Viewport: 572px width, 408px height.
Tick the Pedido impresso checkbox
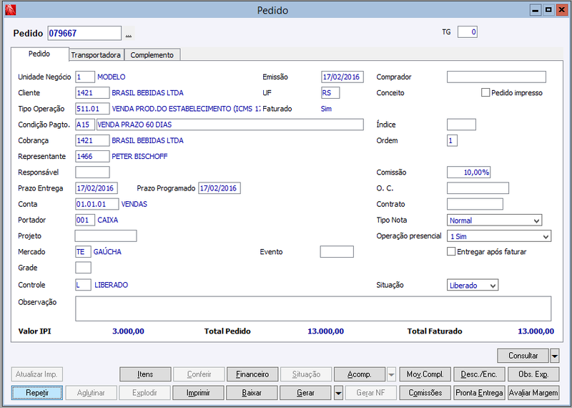coord(485,93)
